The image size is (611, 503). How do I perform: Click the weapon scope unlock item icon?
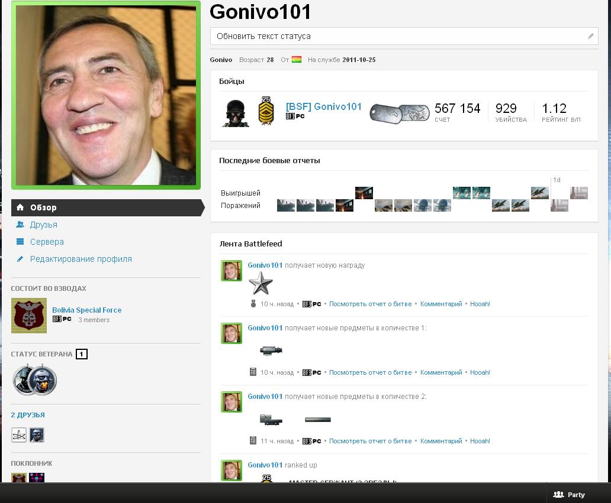coord(271,351)
